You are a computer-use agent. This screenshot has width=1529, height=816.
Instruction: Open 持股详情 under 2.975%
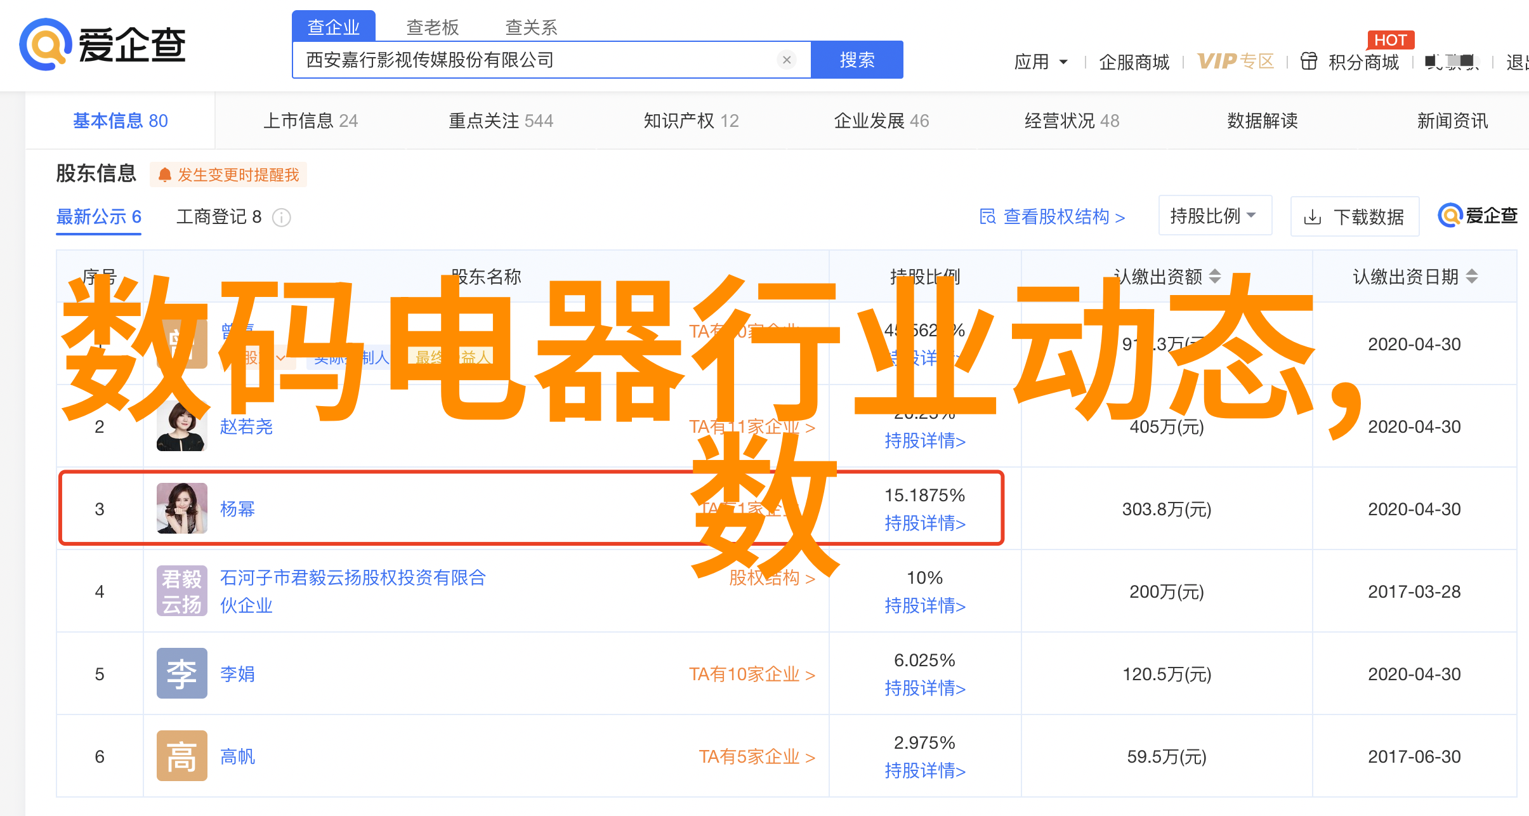(x=925, y=770)
